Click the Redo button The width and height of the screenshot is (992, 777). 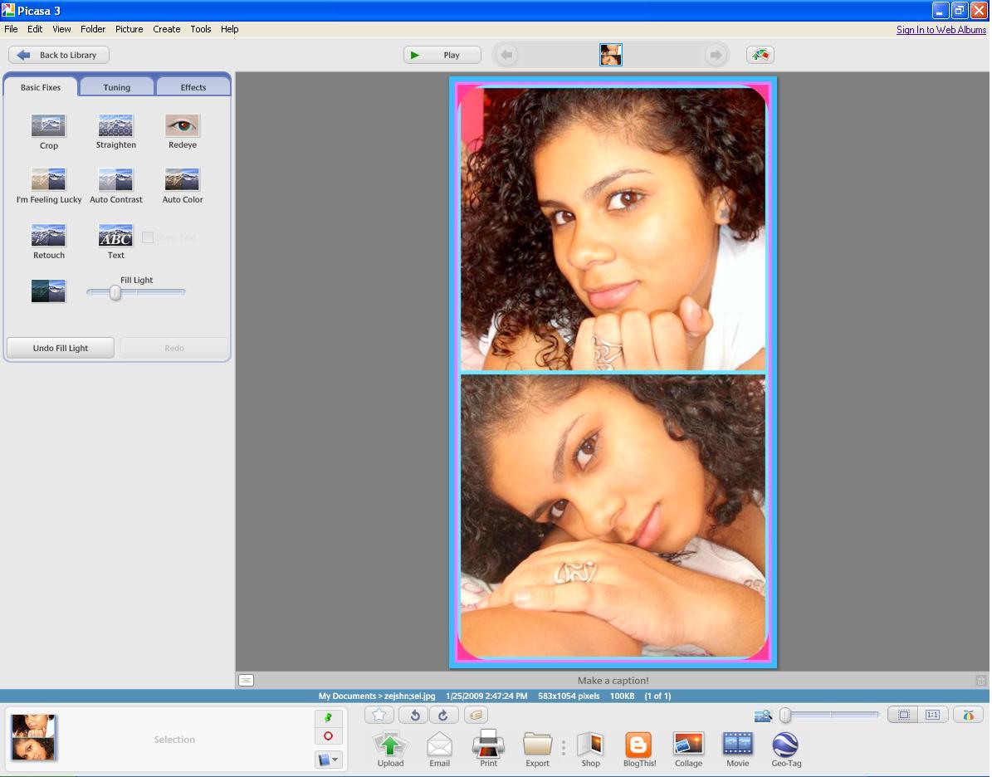tap(174, 348)
